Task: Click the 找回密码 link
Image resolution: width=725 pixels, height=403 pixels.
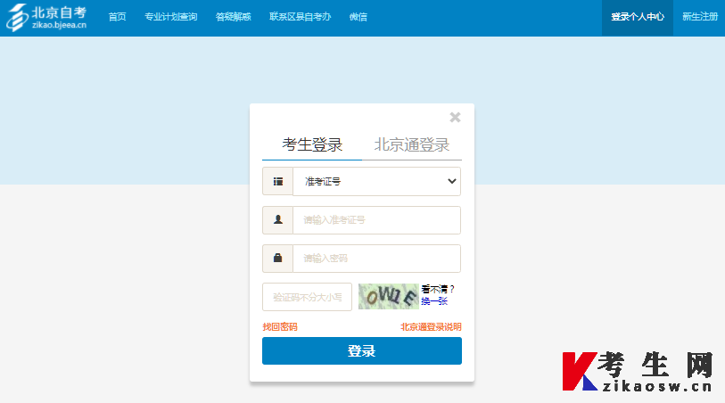Action: coord(280,326)
